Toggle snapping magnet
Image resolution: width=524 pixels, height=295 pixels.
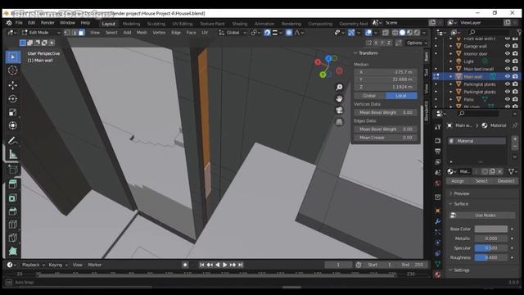coord(267,33)
